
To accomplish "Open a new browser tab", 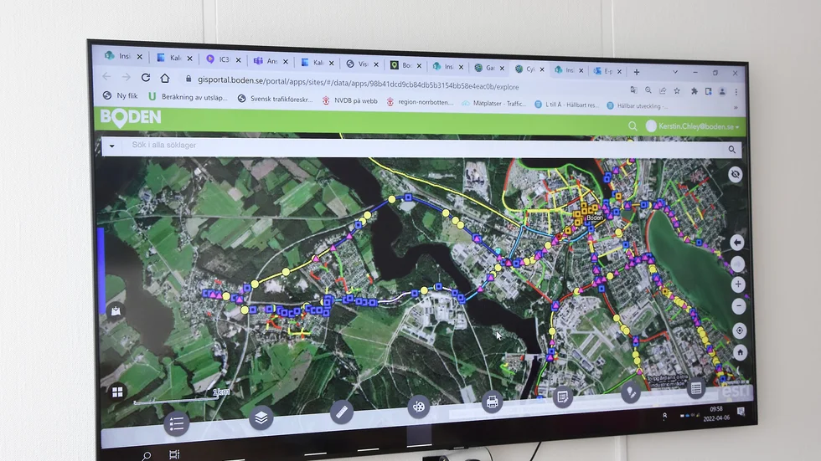I will pyautogui.click(x=637, y=72).
